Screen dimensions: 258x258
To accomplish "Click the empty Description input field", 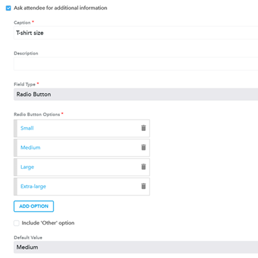I will click(136, 64).
